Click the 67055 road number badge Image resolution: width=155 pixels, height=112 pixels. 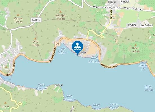pos(36,20)
